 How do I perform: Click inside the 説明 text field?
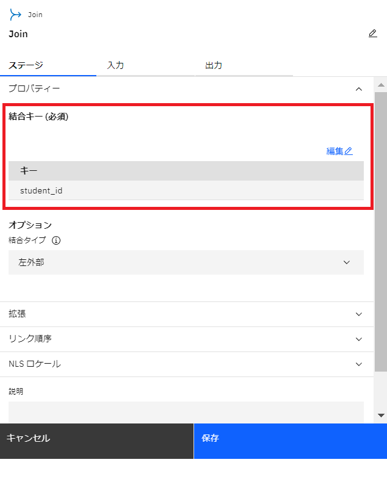click(186, 412)
